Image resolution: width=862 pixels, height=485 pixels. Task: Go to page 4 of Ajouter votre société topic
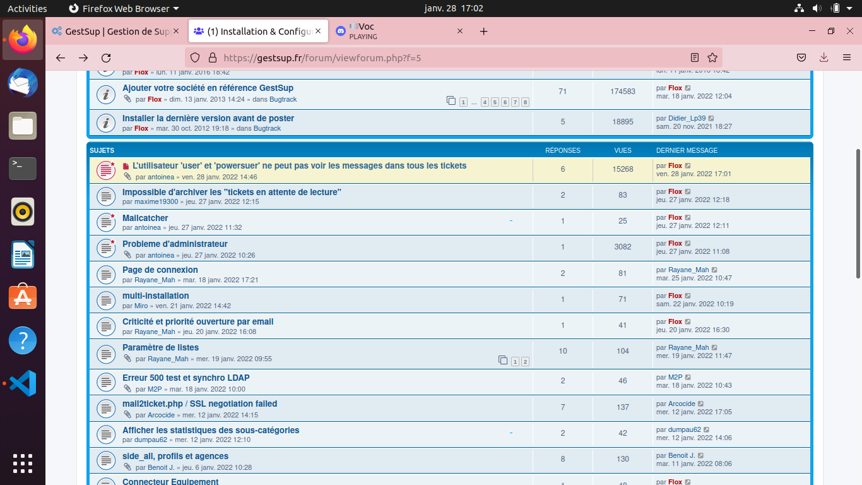(485, 102)
